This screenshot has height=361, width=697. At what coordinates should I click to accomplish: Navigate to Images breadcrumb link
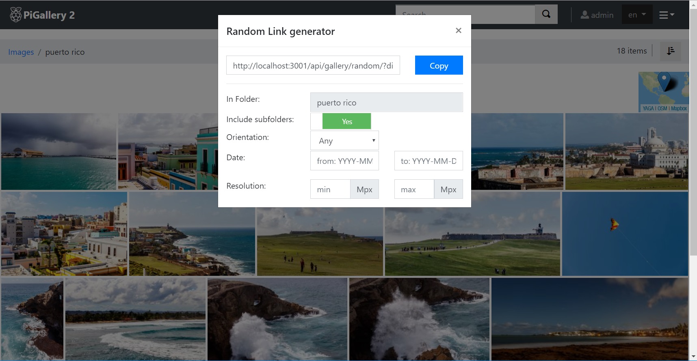[x=21, y=52]
